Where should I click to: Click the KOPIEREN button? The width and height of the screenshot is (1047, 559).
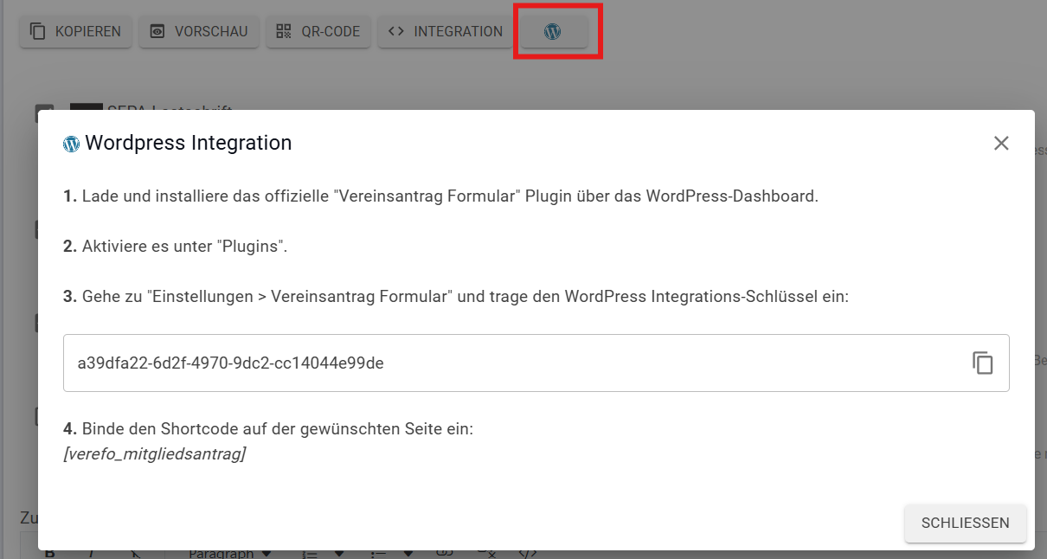pos(76,31)
